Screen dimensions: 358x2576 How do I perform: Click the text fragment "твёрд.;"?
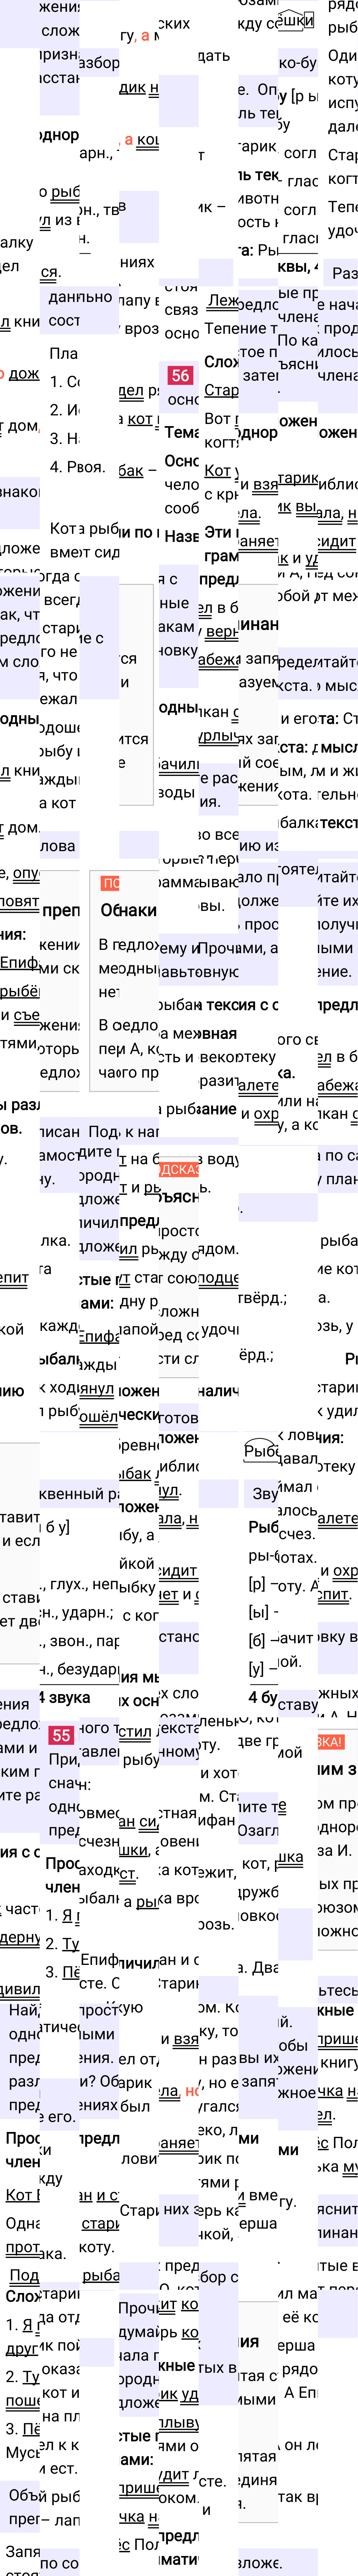[263, 1298]
